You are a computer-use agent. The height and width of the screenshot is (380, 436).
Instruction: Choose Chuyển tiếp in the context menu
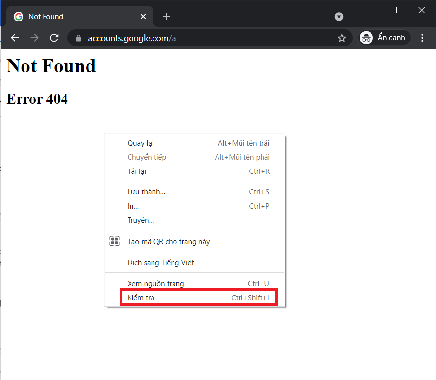195,157
